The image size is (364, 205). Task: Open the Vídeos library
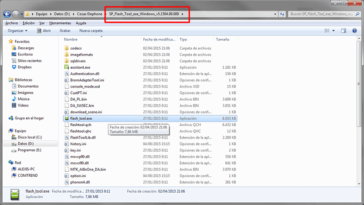pyautogui.click(x=23, y=106)
